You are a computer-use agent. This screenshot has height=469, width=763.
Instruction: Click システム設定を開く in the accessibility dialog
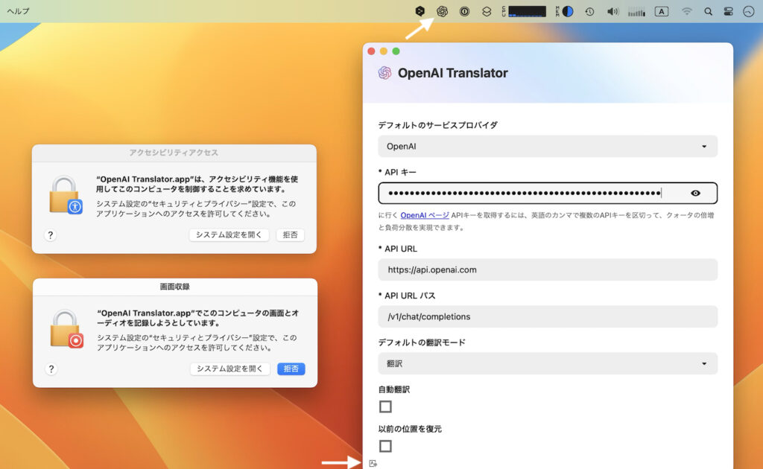(229, 234)
